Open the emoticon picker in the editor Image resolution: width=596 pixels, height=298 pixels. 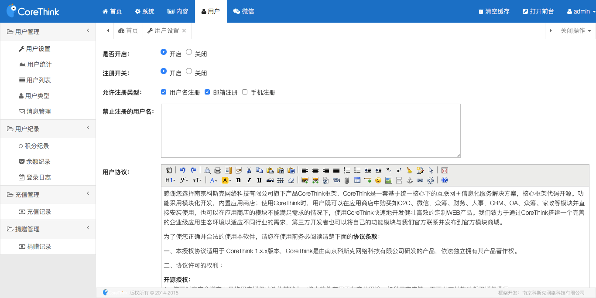(378, 180)
